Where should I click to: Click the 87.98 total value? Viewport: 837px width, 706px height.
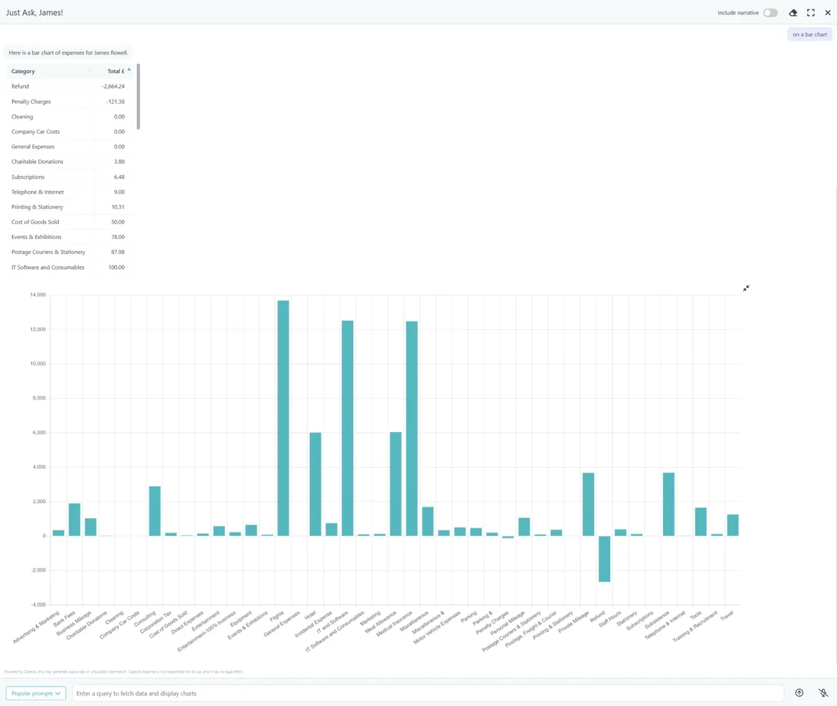click(x=118, y=252)
